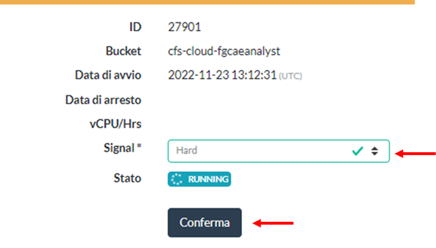Click the Data di arresto label
436x248 pixels.
[103, 100]
